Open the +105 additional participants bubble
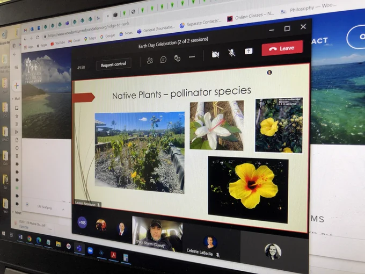365x274 pixels. (82, 222)
